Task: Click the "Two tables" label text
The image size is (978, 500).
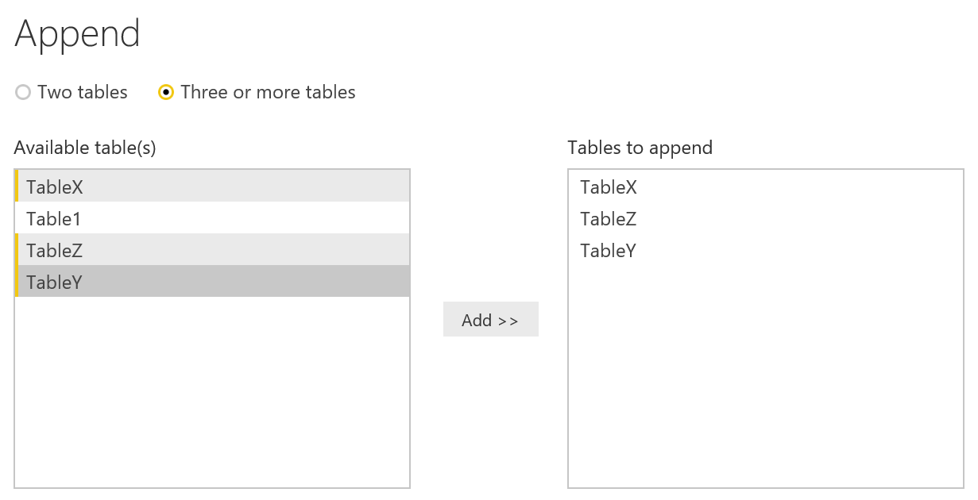Action: click(x=81, y=92)
